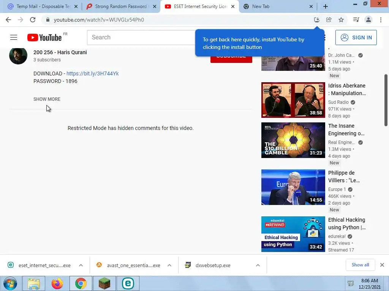Share this page via address bar icon
Viewport: 389px width, 291px height.
[x=329, y=20]
